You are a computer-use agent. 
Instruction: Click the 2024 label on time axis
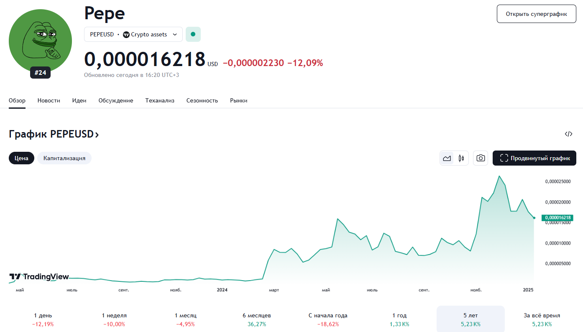222,289
